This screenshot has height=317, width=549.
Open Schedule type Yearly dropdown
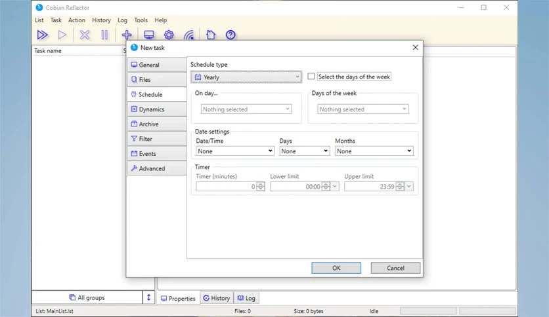tap(246, 77)
